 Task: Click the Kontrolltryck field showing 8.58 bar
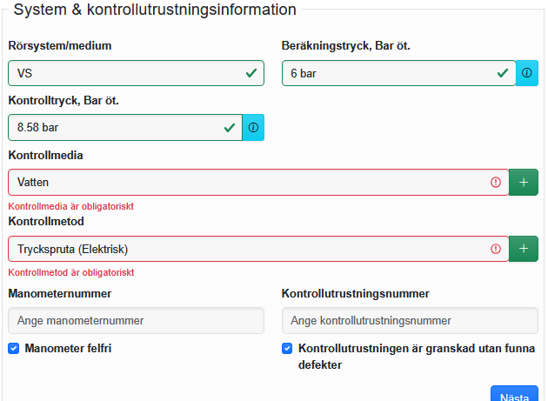tap(113, 127)
